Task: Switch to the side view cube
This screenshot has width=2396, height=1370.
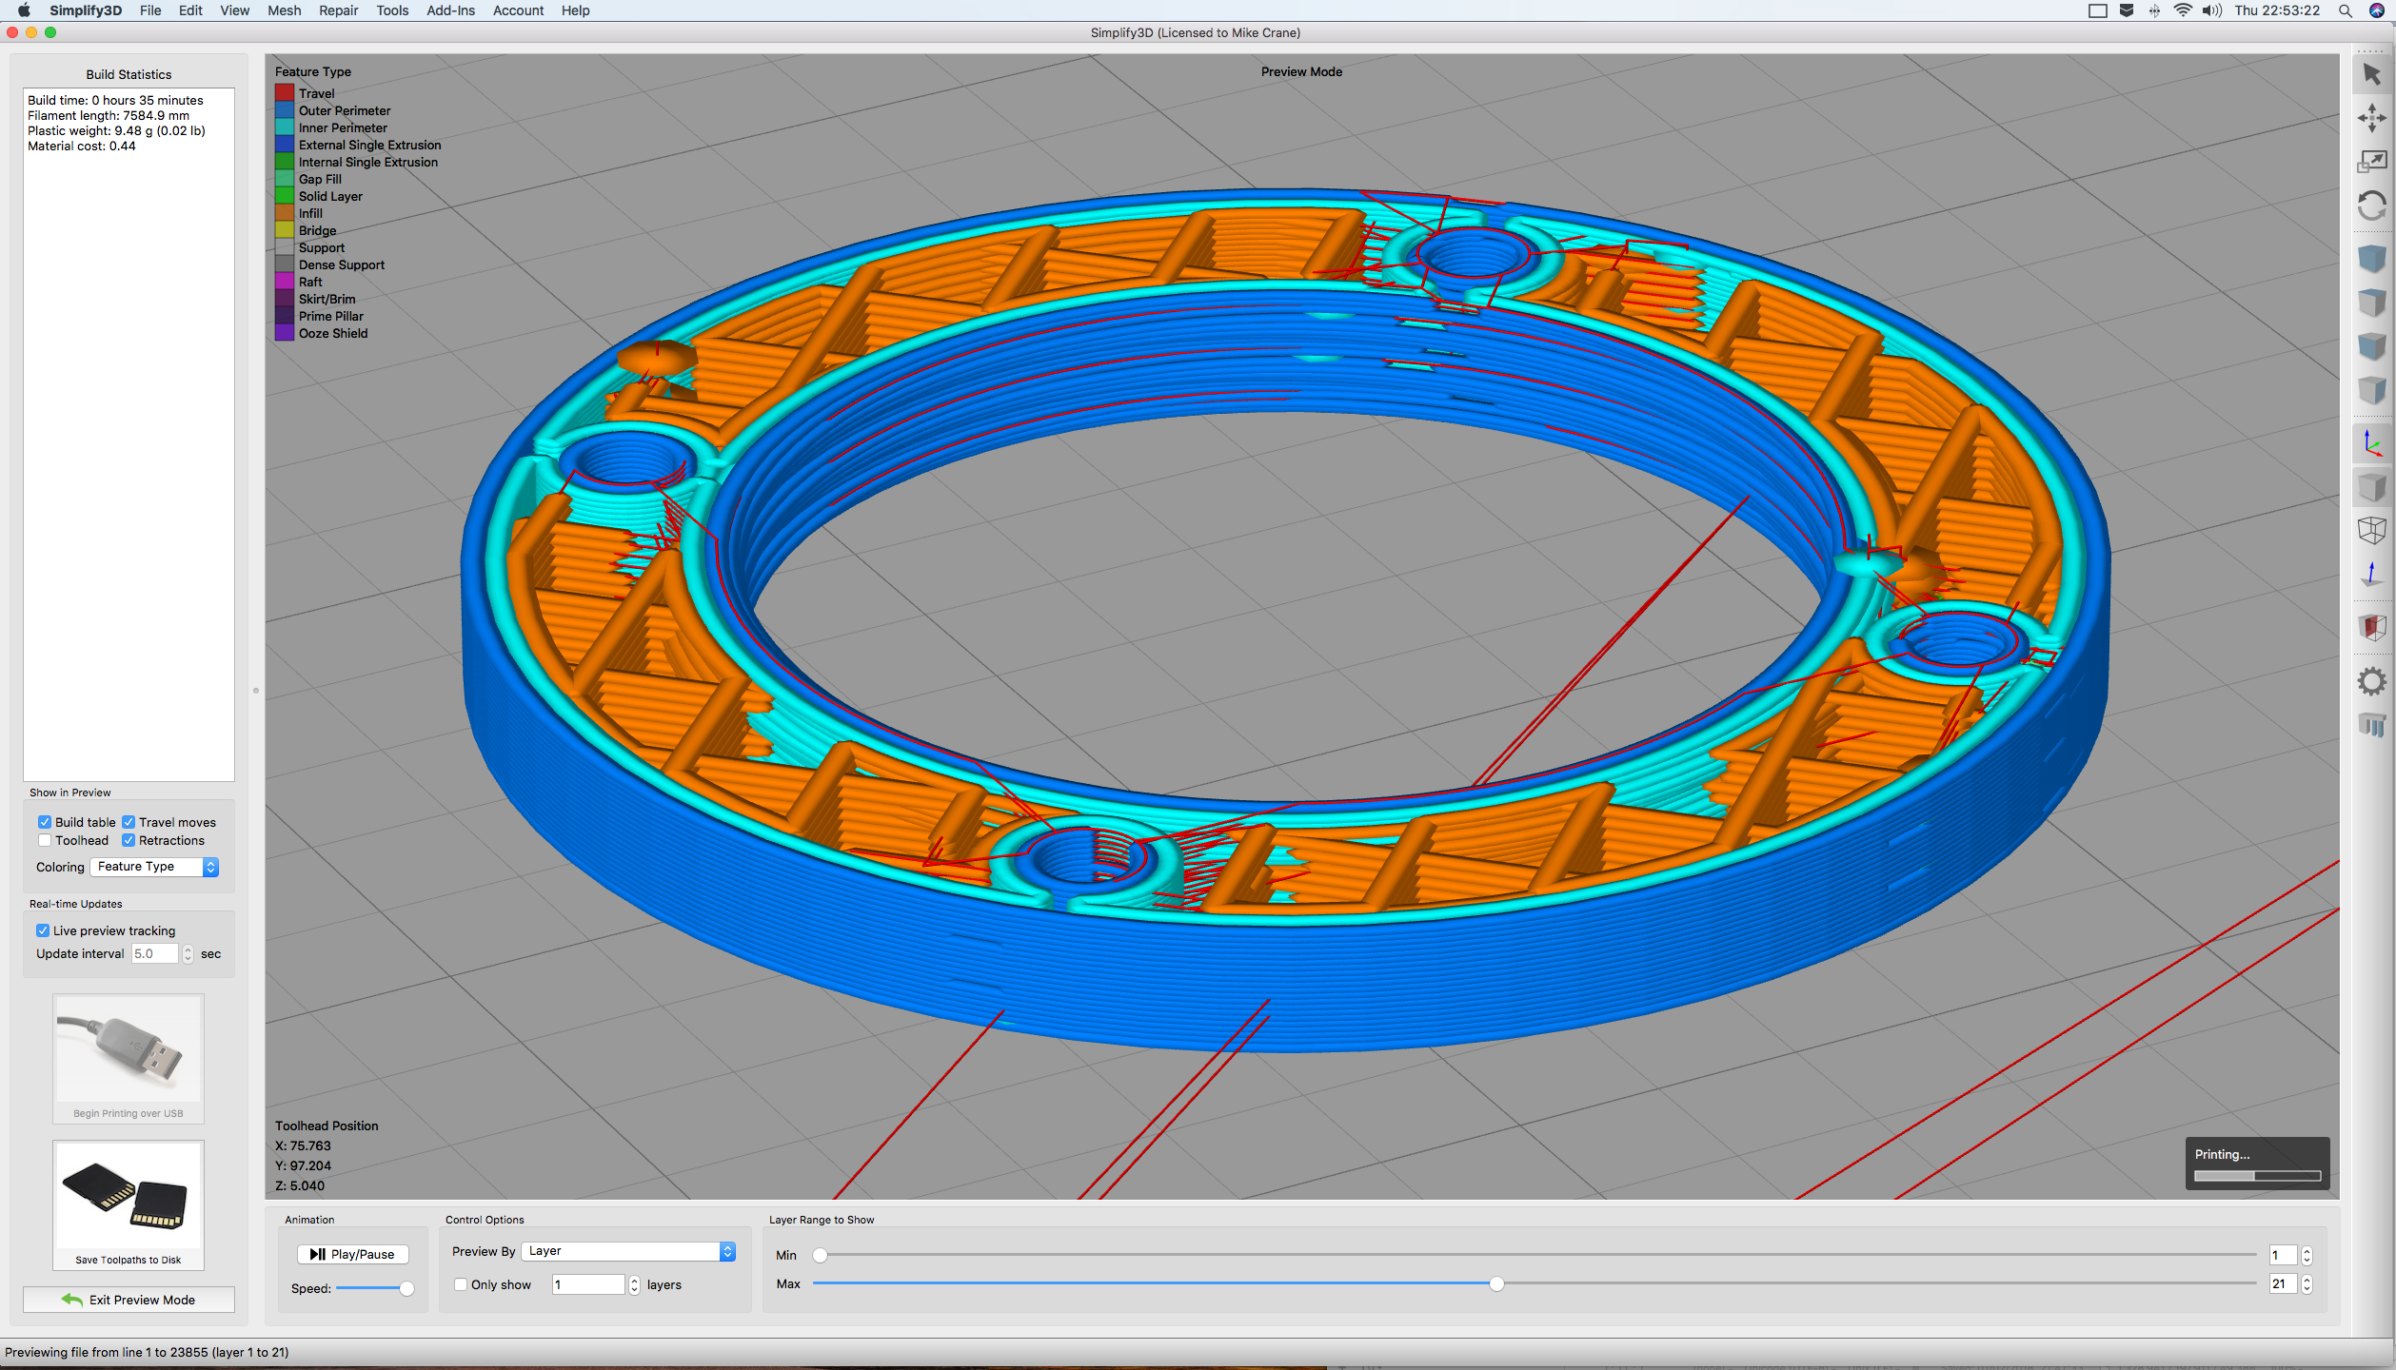Action: click(2371, 390)
